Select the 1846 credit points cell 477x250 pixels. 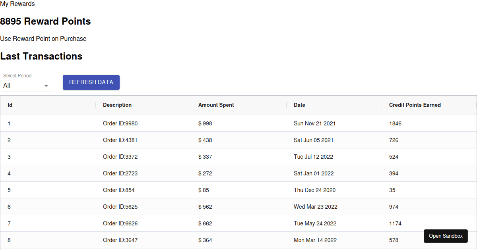[395, 123]
